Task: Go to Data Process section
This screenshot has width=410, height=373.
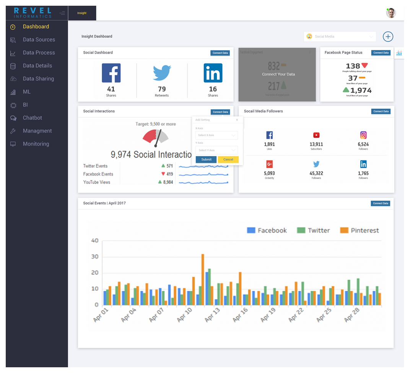Action: coord(39,53)
